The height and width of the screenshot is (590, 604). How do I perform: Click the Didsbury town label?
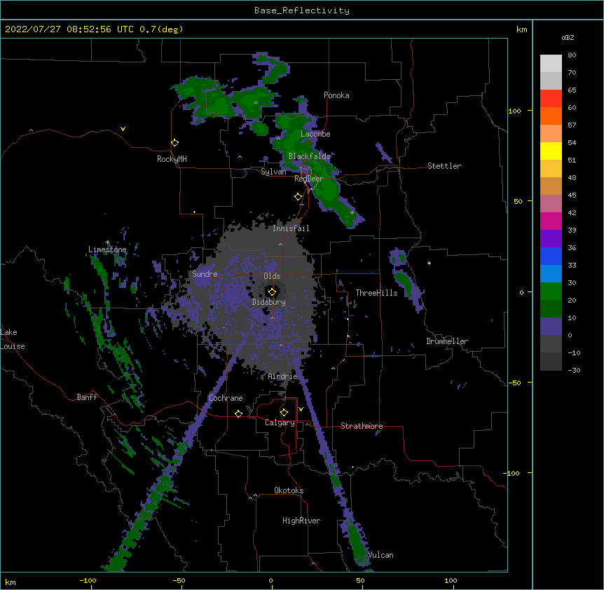[269, 302]
